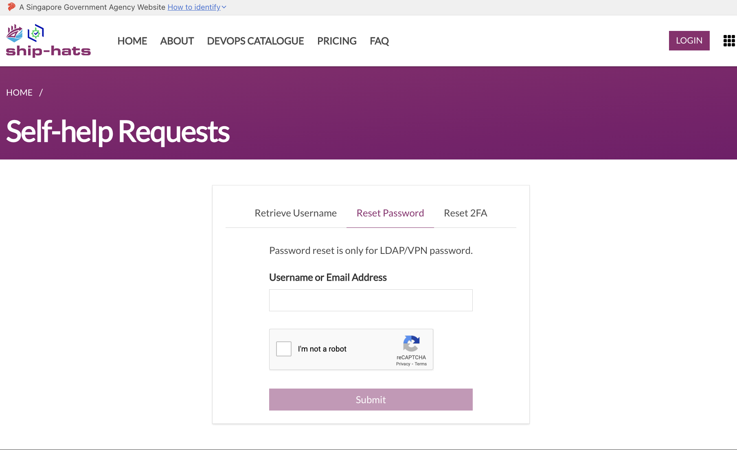Open the apps grid menu icon
The height and width of the screenshot is (450, 737).
pyautogui.click(x=729, y=41)
